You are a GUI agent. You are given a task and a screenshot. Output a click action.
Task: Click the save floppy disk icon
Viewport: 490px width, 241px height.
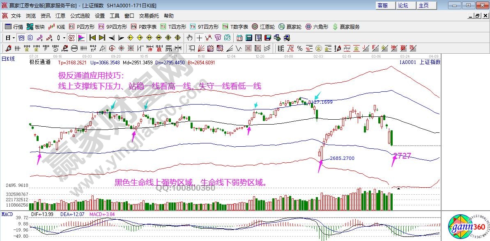coord(268,38)
